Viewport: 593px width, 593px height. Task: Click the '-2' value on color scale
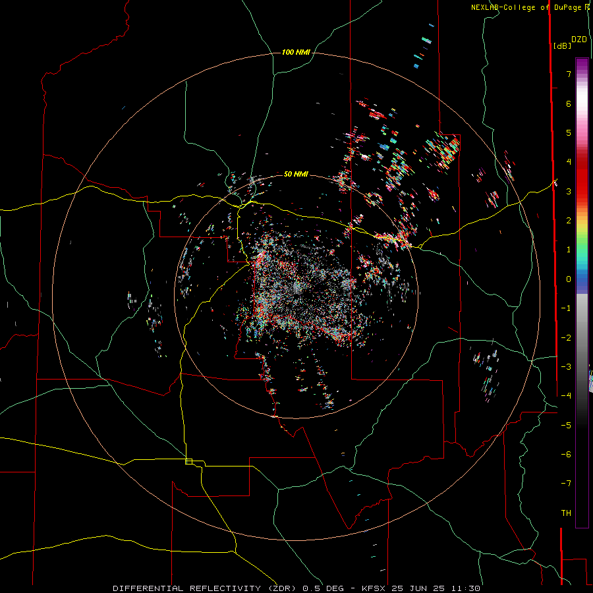(x=566, y=338)
